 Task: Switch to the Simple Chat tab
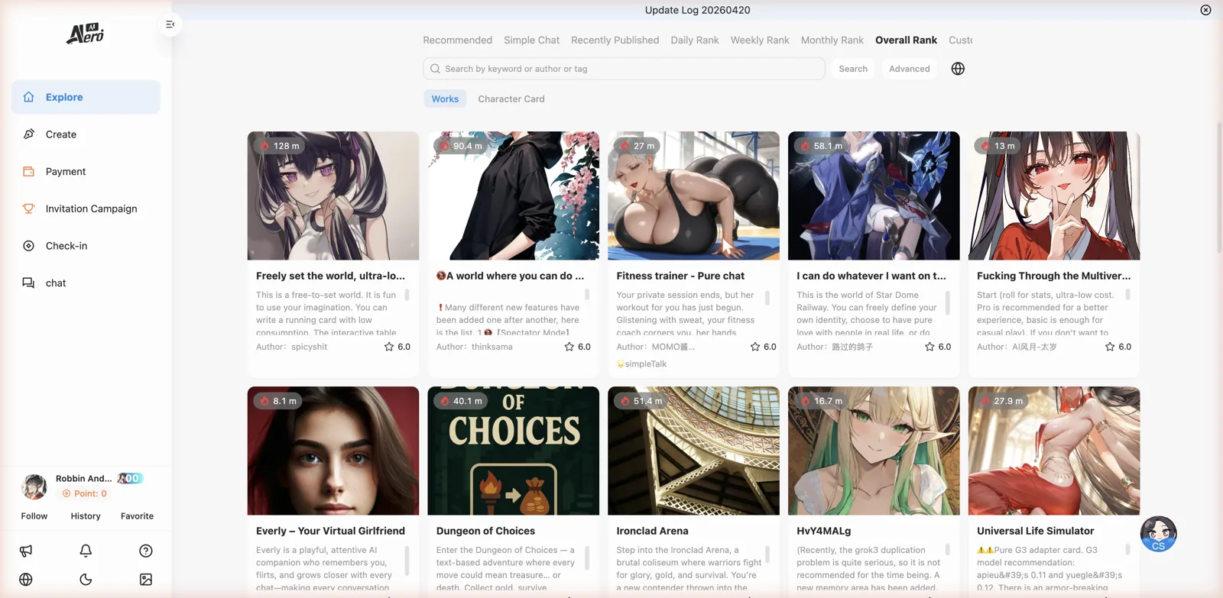[x=531, y=40]
